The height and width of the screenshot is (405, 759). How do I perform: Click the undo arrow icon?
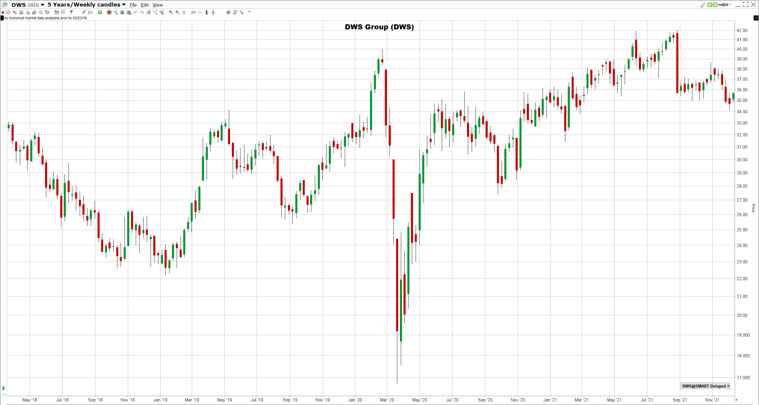pyautogui.click(x=135, y=12)
